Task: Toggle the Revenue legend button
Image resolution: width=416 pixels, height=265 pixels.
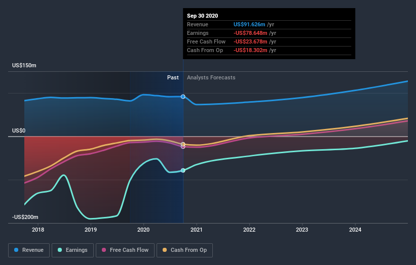Action: pyautogui.click(x=29, y=250)
